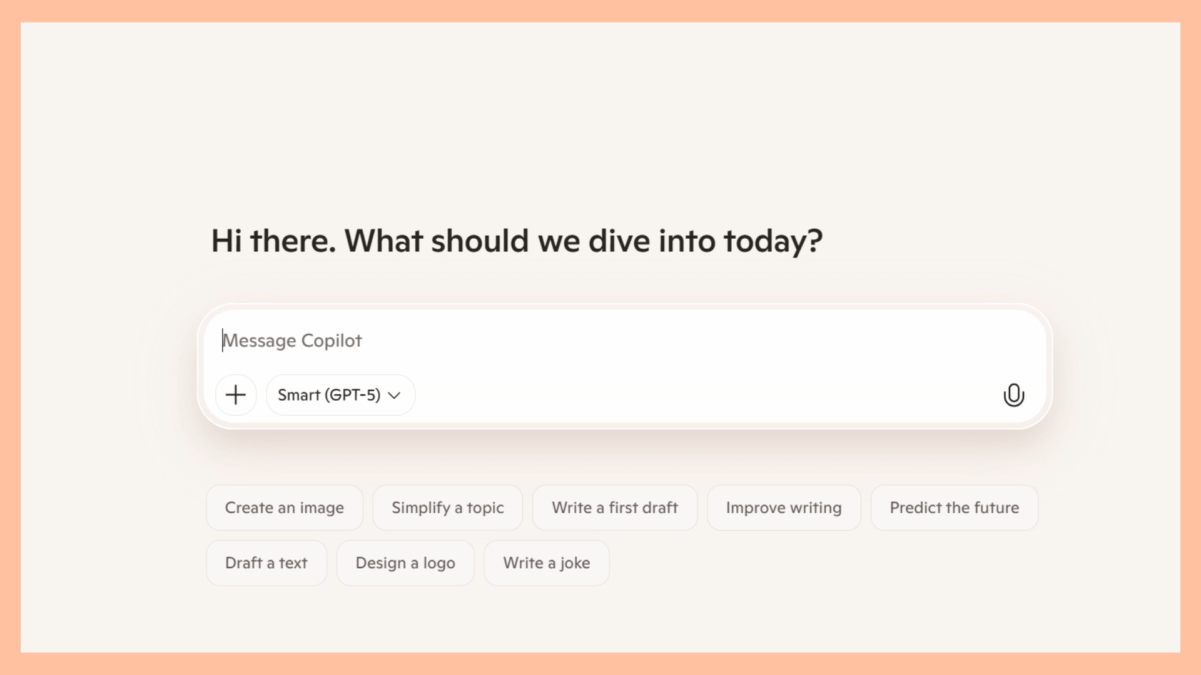Click the 'Draft a text' chip
The width and height of the screenshot is (1201, 675).
(x=266, y=562)
